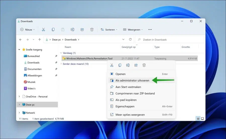This screenshot has width=226, height=139.
Task: Click Deze pc in the address bar breadcrumb
Action: click(56, 40)
